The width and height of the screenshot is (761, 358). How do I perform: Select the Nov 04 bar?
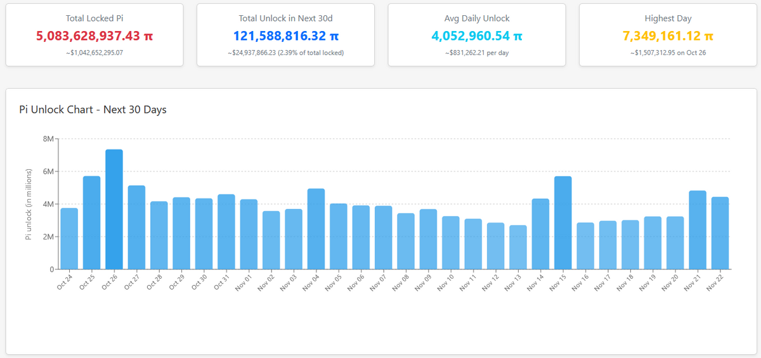(x=316, y=229)
